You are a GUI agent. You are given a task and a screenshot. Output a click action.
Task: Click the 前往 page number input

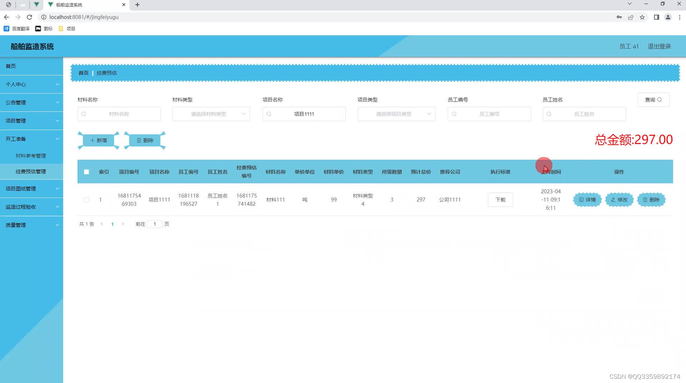155,224
